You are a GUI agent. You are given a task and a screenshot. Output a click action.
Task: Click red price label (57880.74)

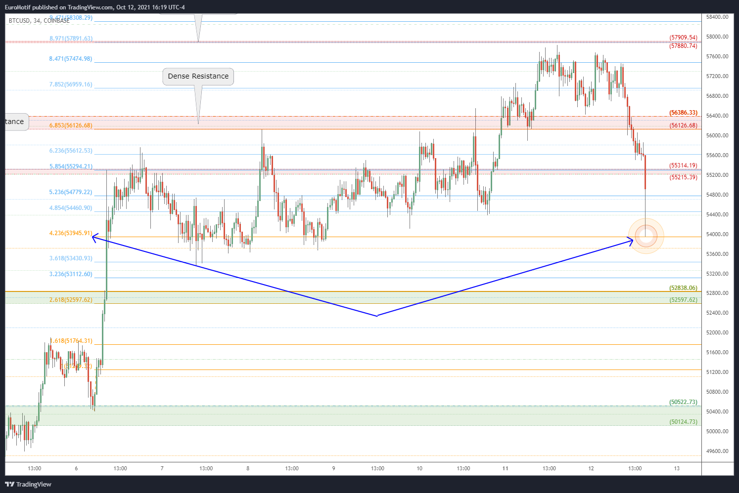click(683, 46)
